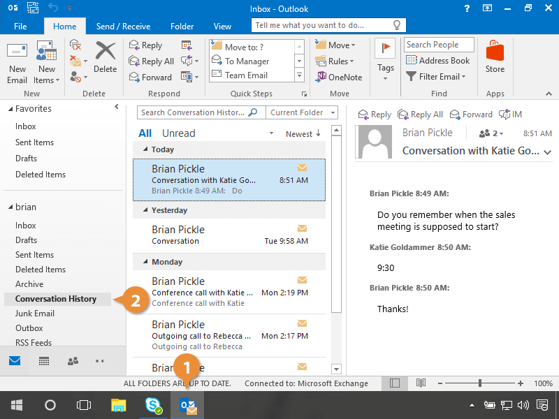Switch to Reading view in status bar
This screenshot has width=559, height=419.
tap(421, 383)
